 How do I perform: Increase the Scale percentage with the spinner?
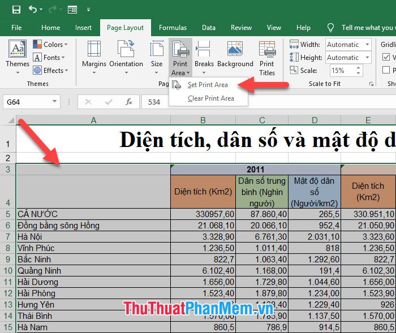358,68
